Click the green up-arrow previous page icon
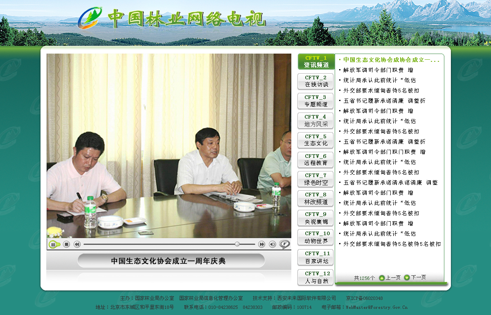The height and width of the screenshot is (315, 491). (382, 278)
